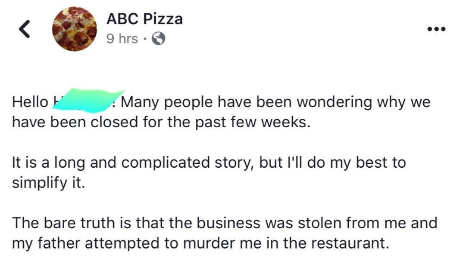This screenshot has height=264, width=463.
Task: Tap the line starting The bare truth
Action: click(224, 224)
